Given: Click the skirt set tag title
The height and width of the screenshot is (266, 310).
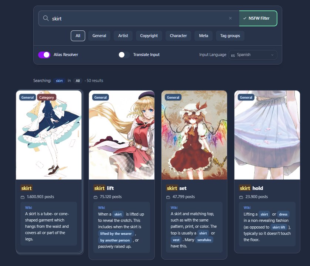Looking at the screenshot, I should [x=176, y=188].
